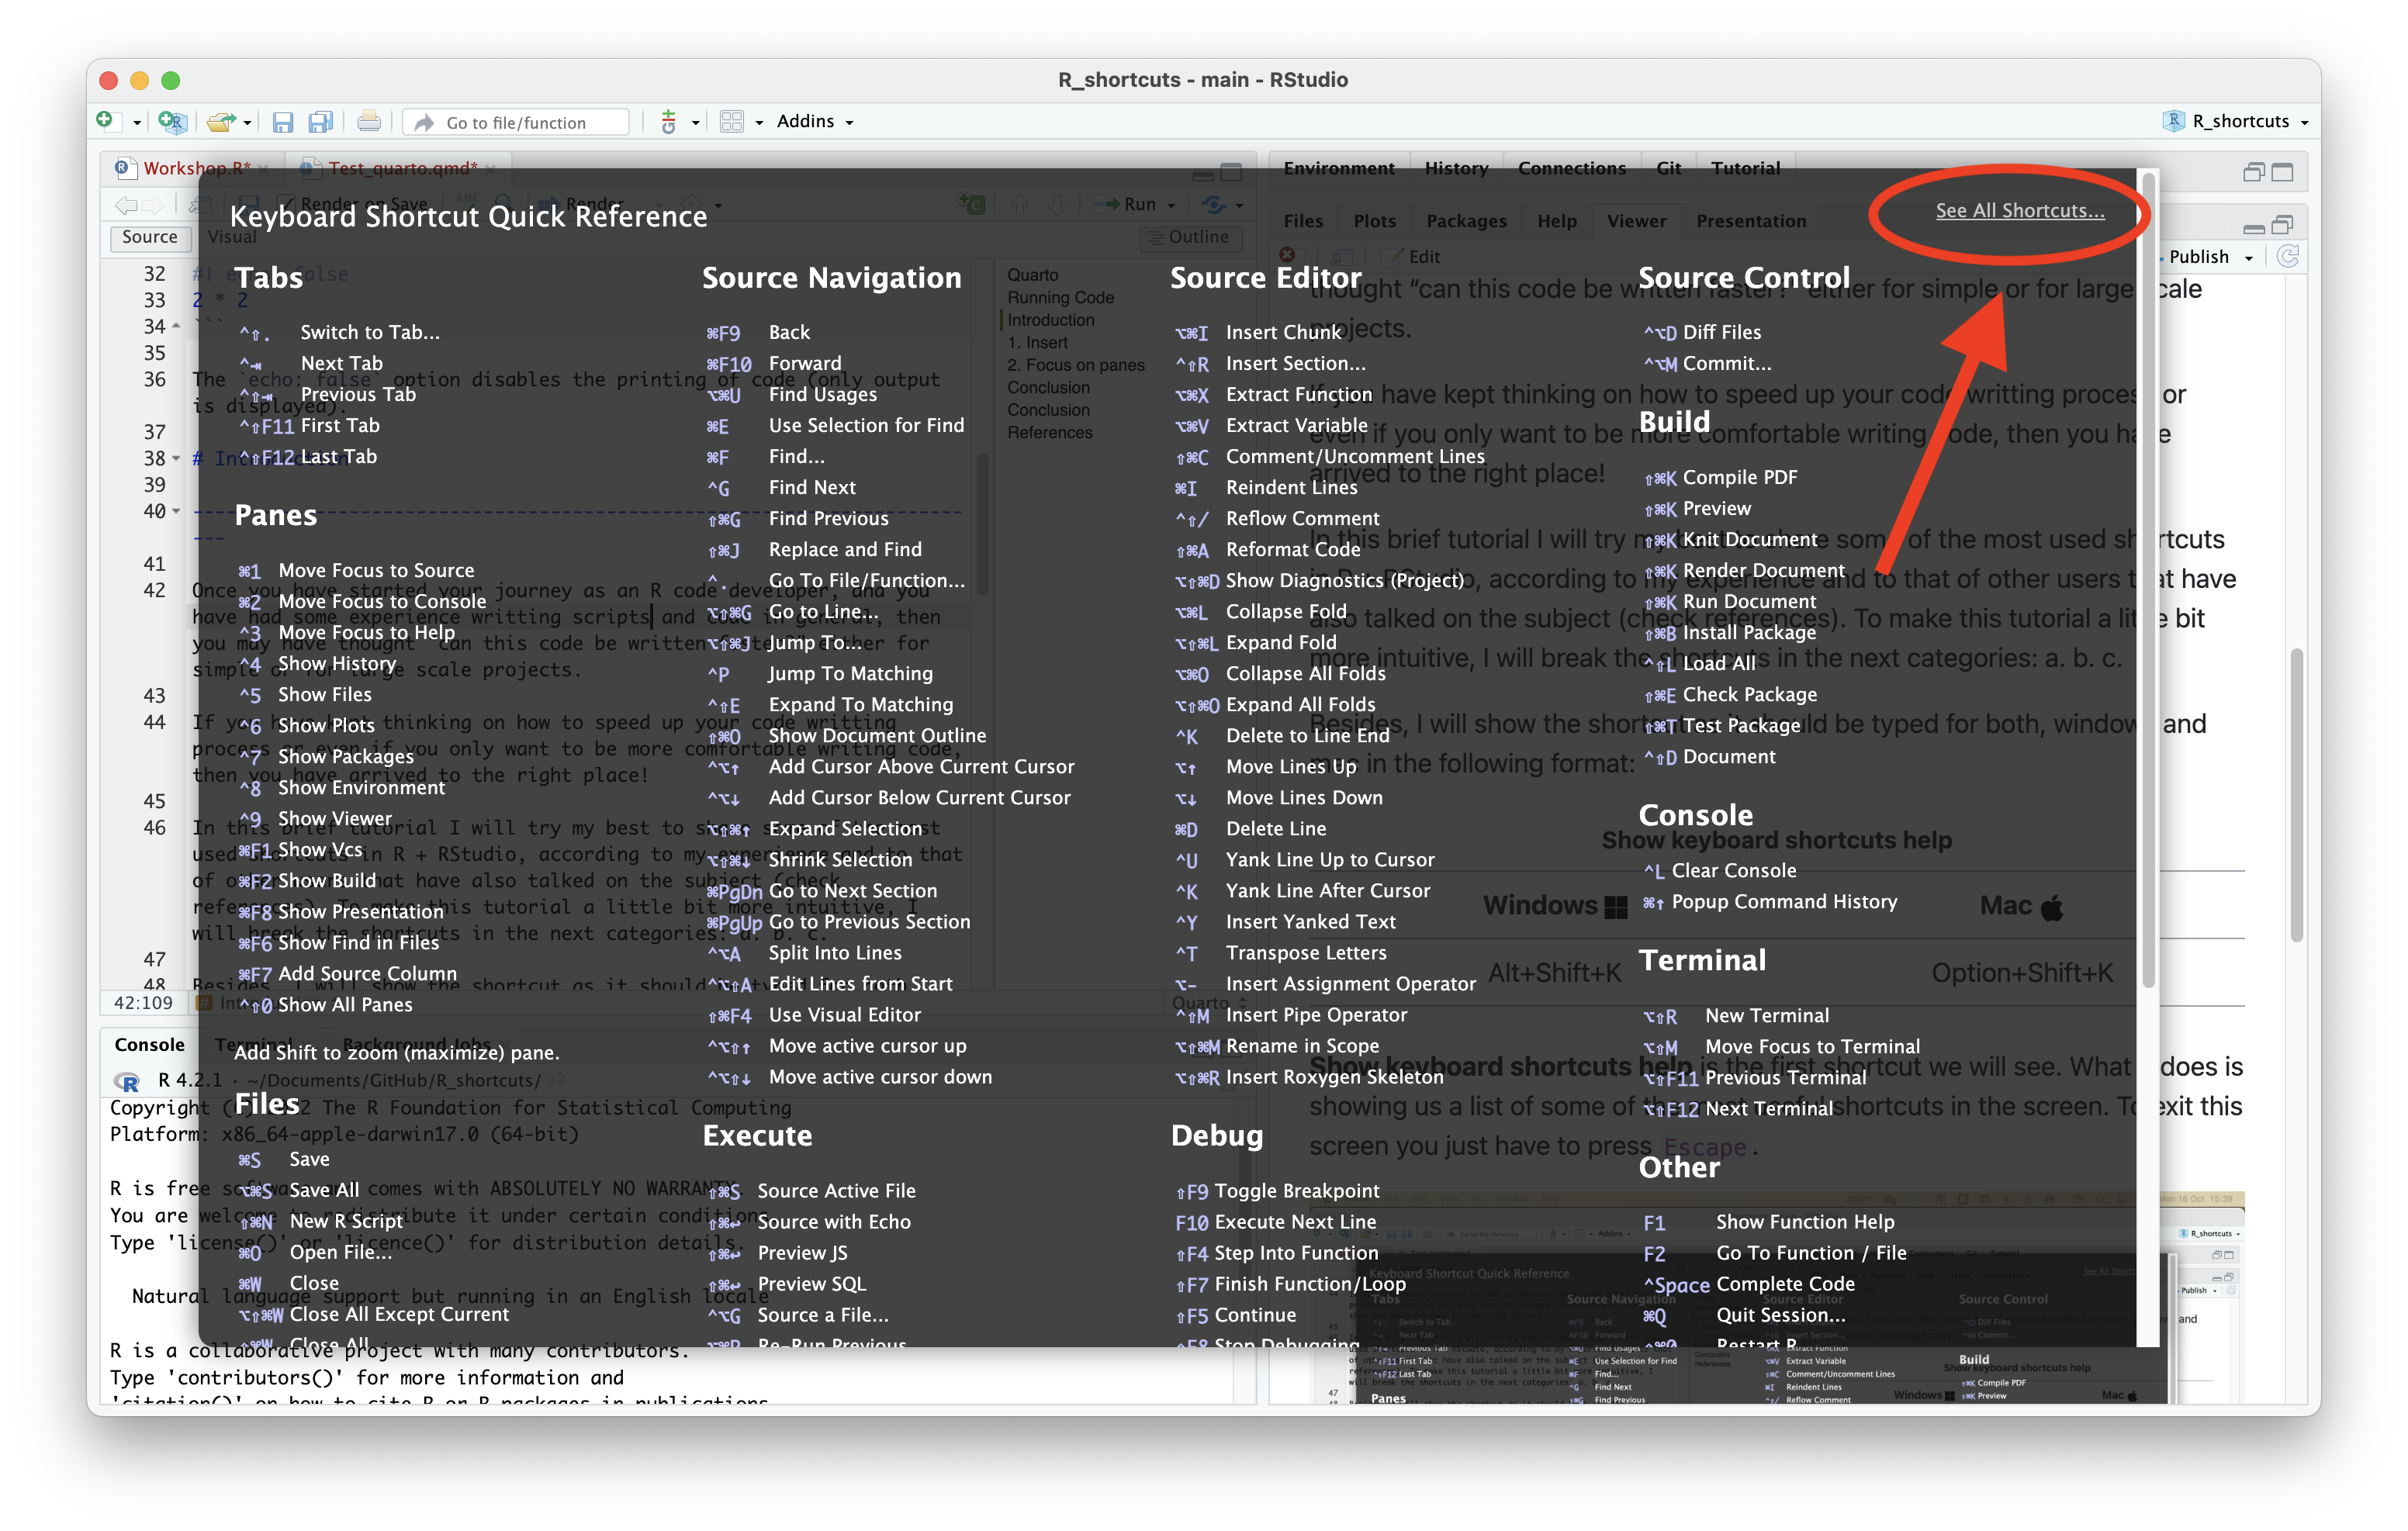Image resolution: width=2408 pixels, height=1531 pixels.
Task: Maximize the source editor pane
Action: [x=1232, y=171]
